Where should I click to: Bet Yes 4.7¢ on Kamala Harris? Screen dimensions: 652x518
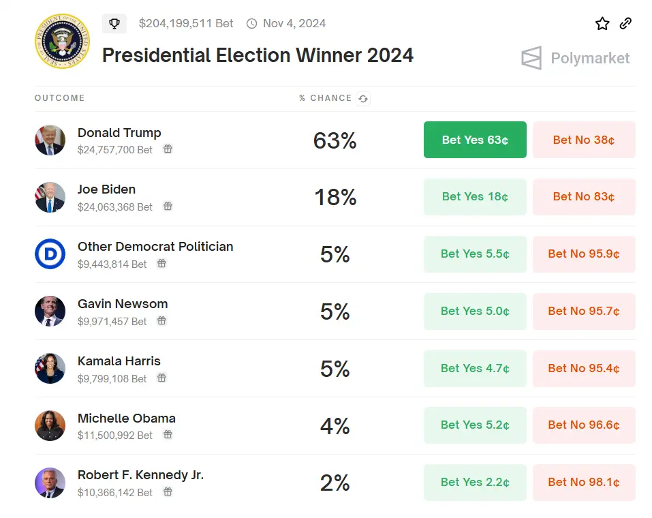point(475,369)
